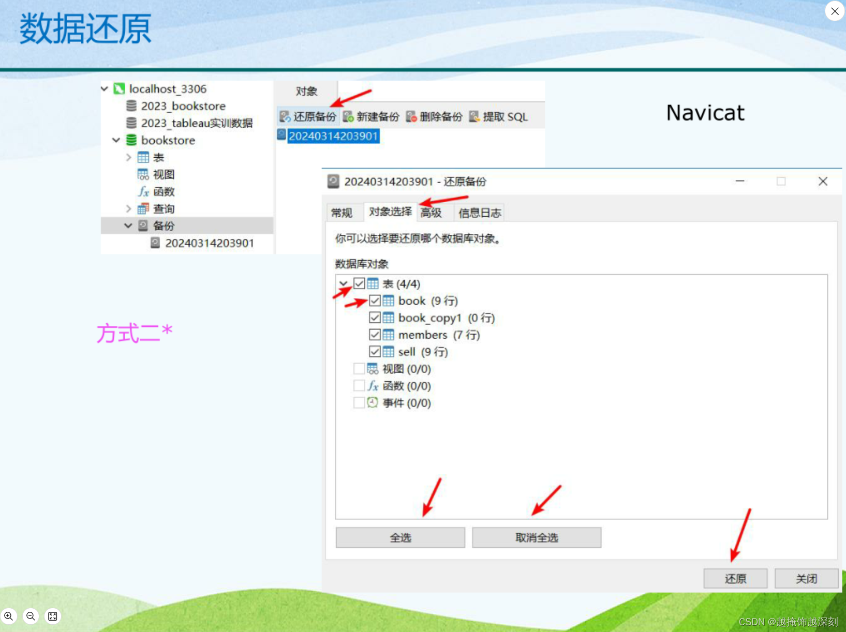Click the 事件 (0/0) clock icon
This screenshot has height=632, width=846.
[373, 402]
